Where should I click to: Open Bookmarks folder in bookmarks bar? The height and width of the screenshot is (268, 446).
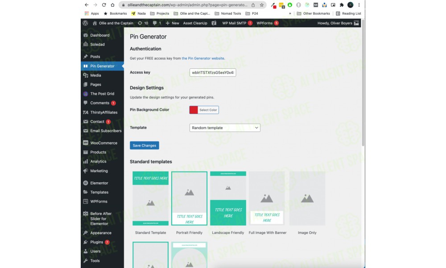pyautogui.click(x=115, y=13)
